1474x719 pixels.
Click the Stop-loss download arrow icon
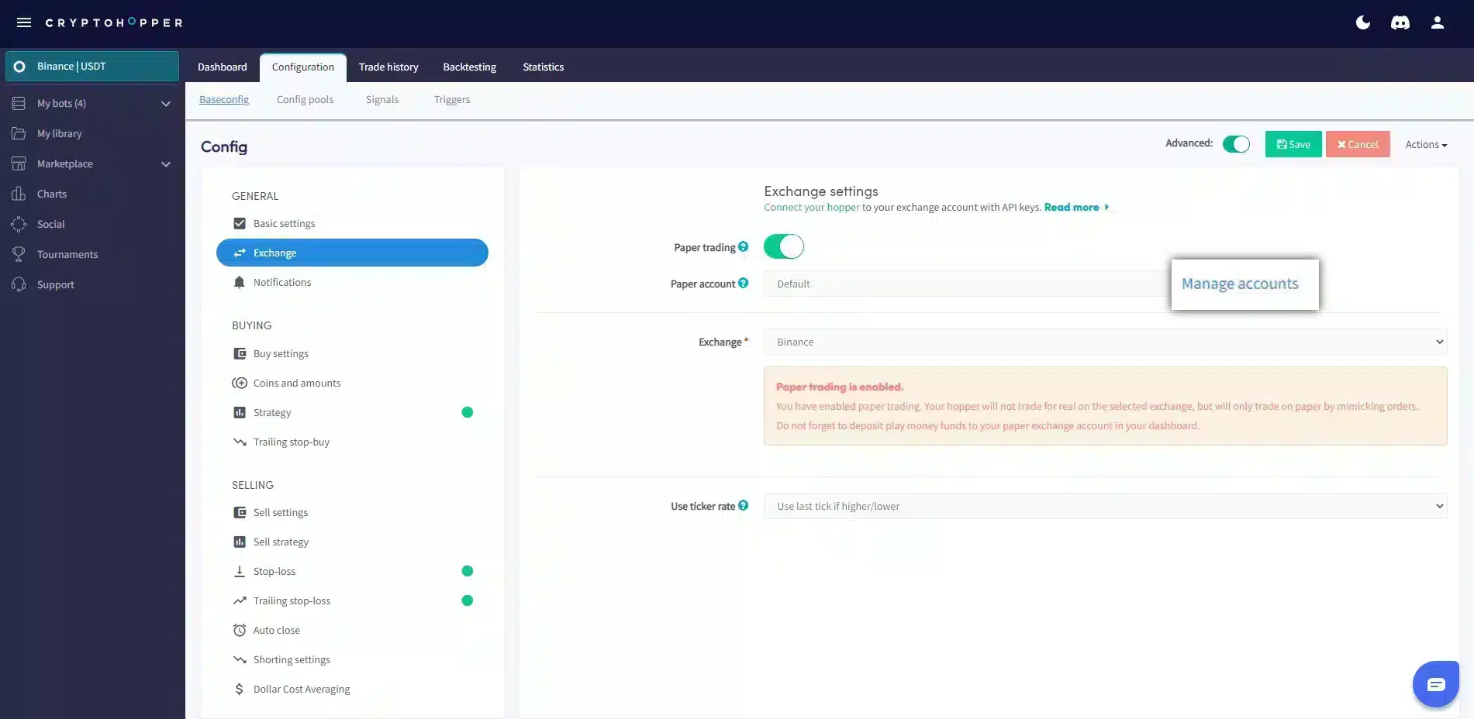point(240,571)
